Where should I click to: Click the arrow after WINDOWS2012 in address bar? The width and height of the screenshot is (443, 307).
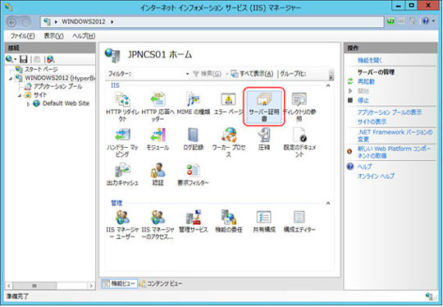[112, 22]
